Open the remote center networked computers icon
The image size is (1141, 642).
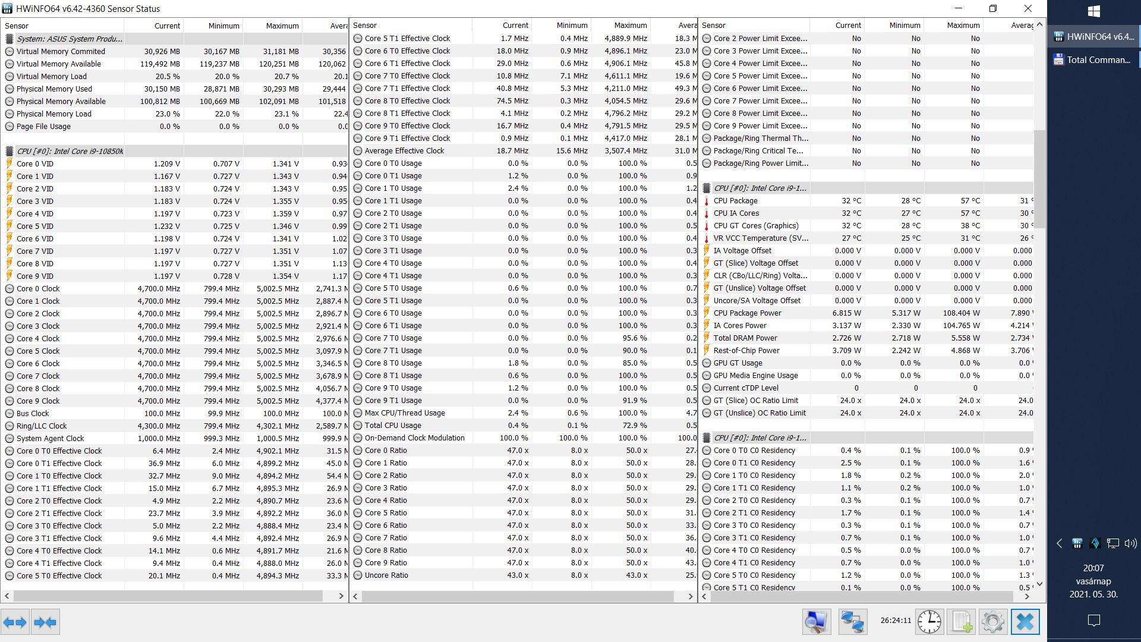[852, 622]
